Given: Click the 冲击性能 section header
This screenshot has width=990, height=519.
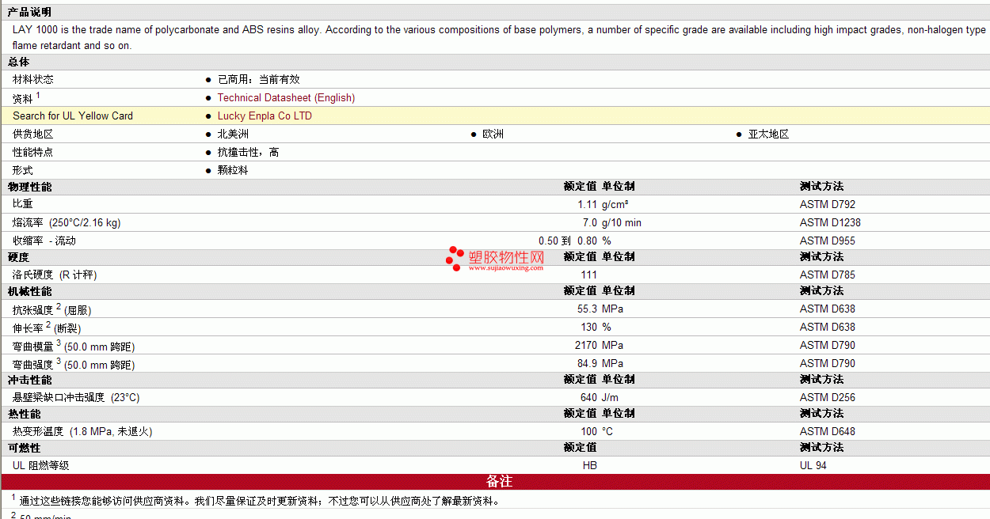Looking at the screenshot, I should pos(29,381).
